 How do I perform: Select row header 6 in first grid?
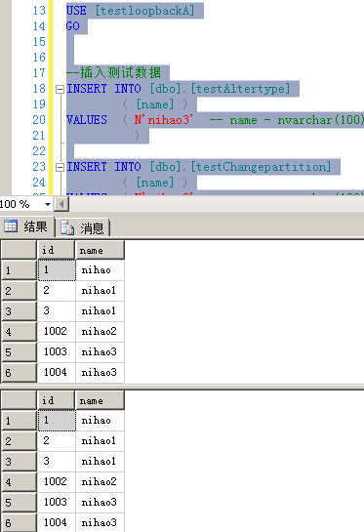pos(19,373)
